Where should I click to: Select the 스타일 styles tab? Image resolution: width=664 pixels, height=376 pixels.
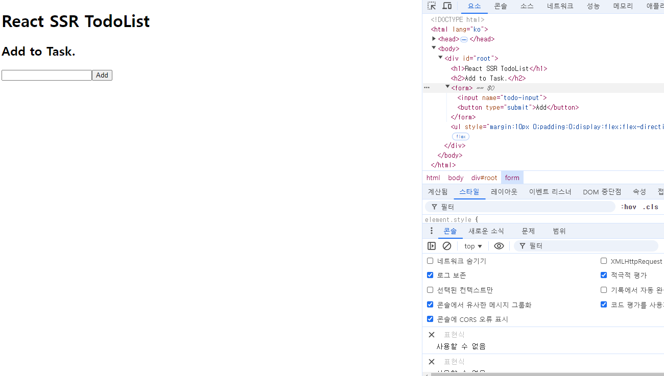(x=469, y=192)
